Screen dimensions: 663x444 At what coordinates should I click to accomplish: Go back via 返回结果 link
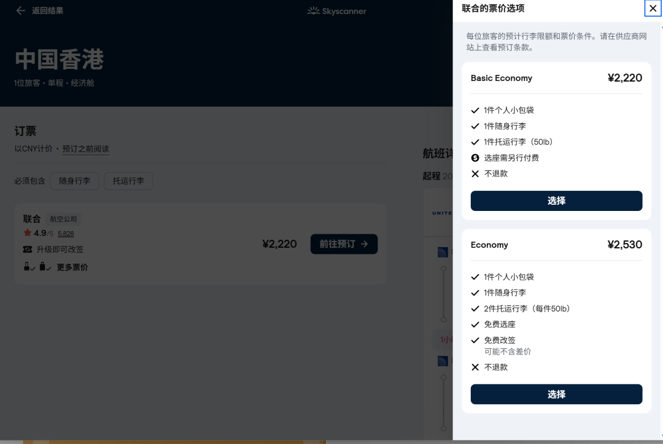pos(47,10)
